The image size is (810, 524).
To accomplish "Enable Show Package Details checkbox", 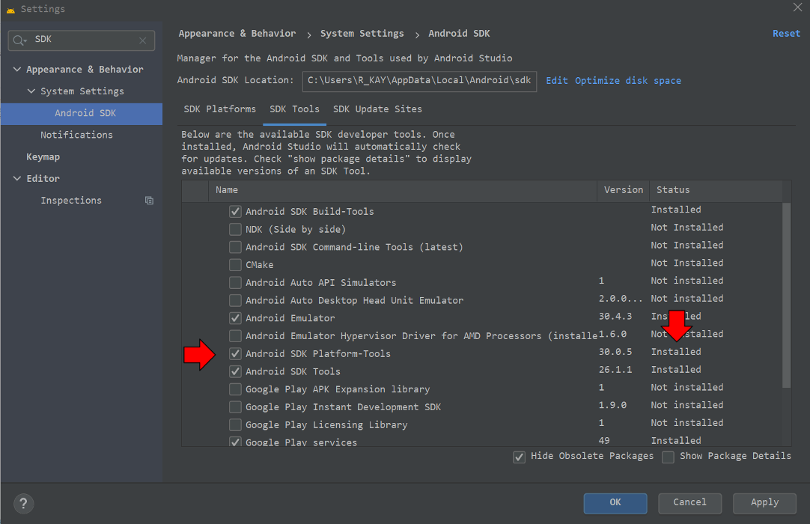I will [668, 457].
